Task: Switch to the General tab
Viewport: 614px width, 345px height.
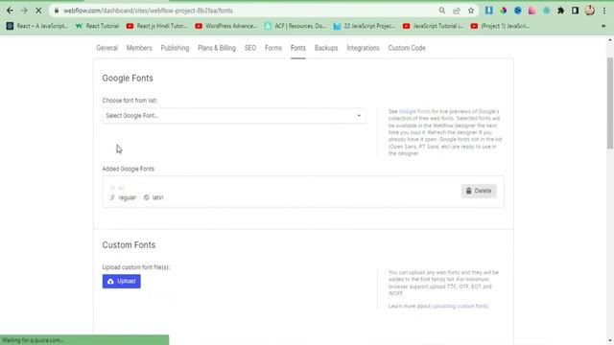Action: pyautogui.click(x=106, y=48)
